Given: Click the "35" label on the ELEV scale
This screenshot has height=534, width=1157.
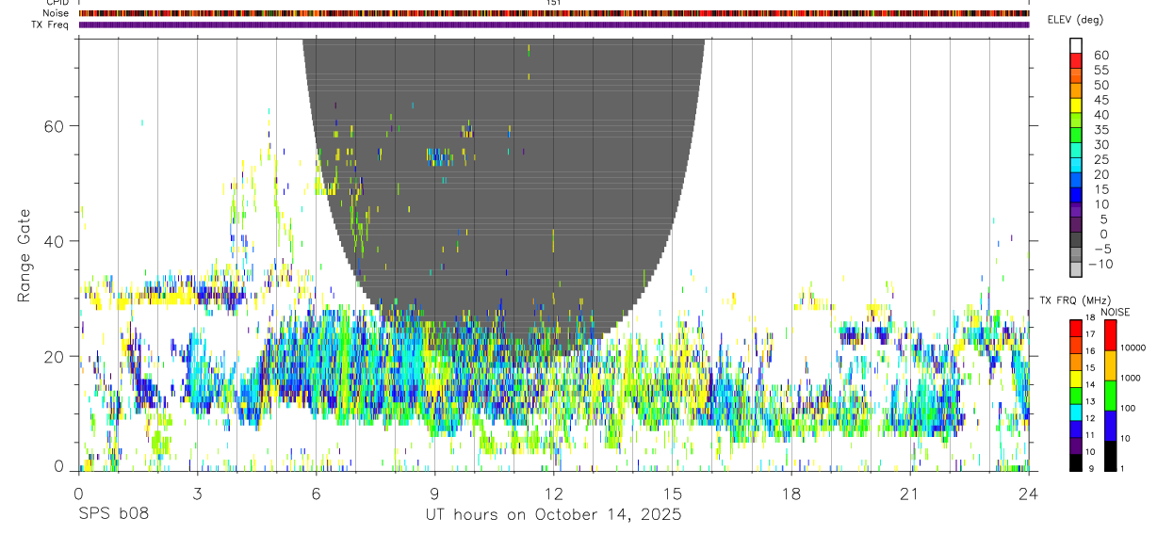Looking at the screenshot, I should tap(1100, 130).
